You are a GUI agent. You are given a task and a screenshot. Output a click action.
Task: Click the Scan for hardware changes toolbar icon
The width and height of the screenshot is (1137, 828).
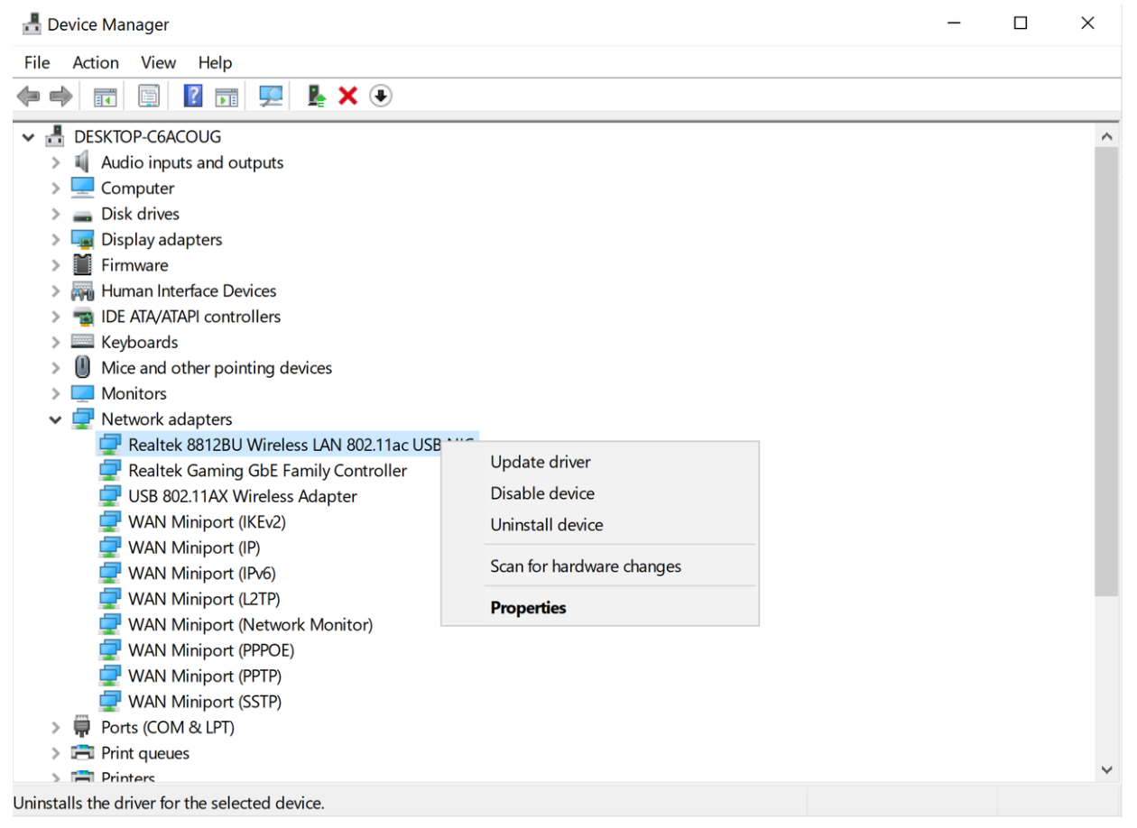pos(271,96)
